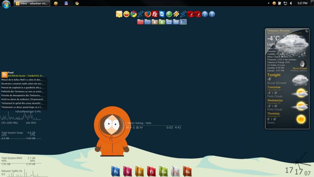Stop playback in the music player widget
The height and width of the screenshot is (177, 314).
[x=137, y=128]
